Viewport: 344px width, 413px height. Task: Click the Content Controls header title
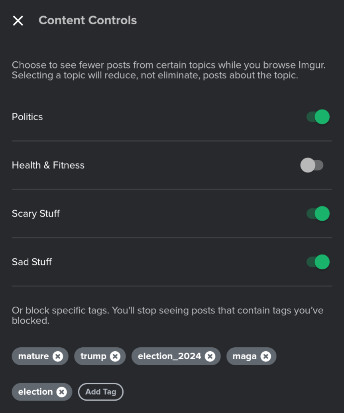click(88, 20)
